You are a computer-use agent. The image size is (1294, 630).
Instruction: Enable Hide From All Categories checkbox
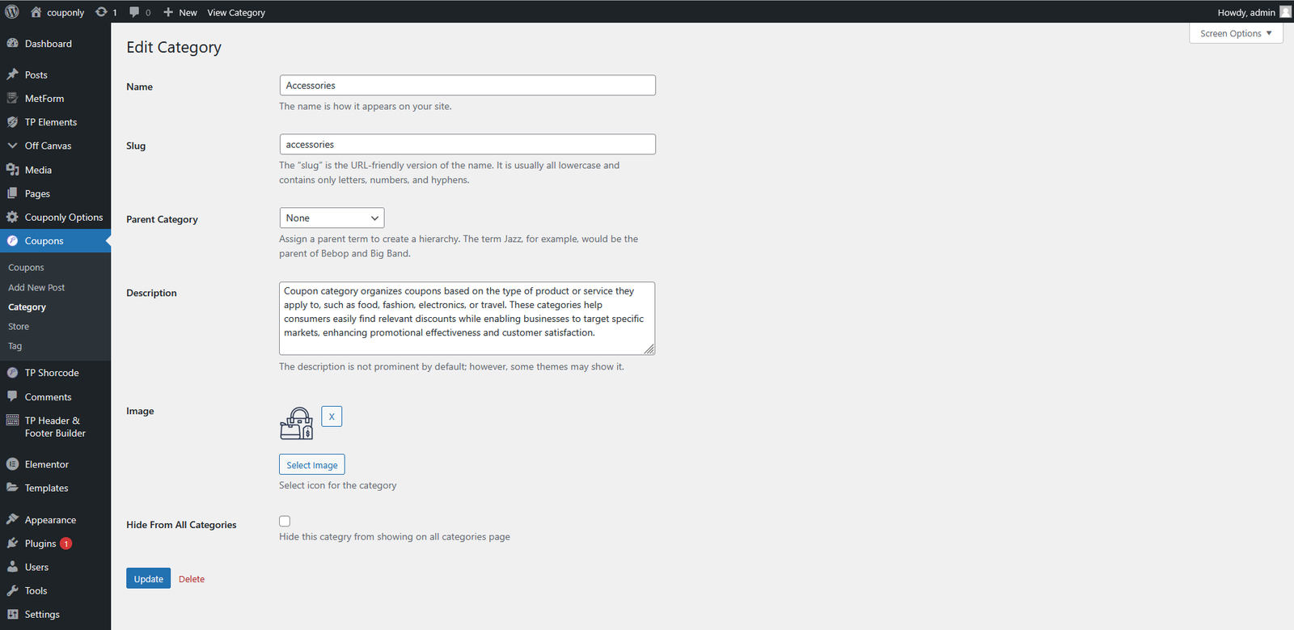click(285, 522)
